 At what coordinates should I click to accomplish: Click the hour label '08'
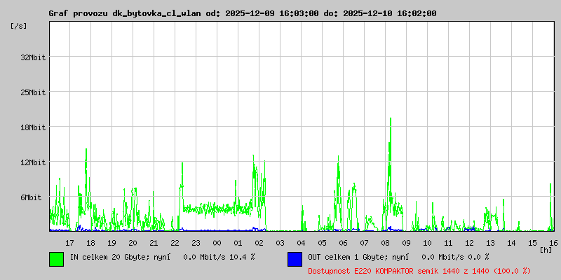(385, 243)
